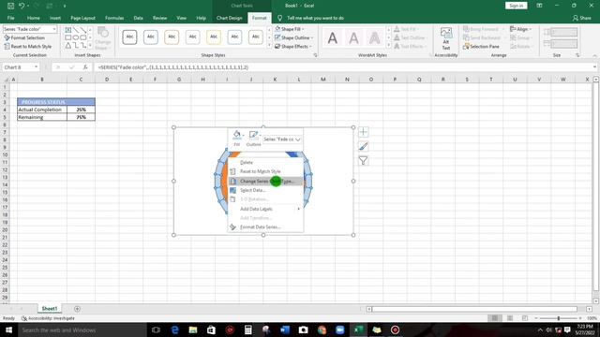Viewport: 600px width, 337px height.
Task: Choose Select Data from context menu
Action: pos(265,190)
